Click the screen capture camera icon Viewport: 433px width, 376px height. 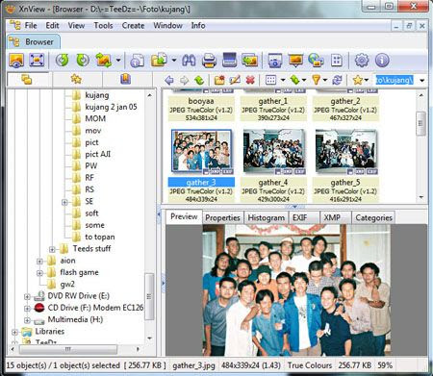point(275,61)
